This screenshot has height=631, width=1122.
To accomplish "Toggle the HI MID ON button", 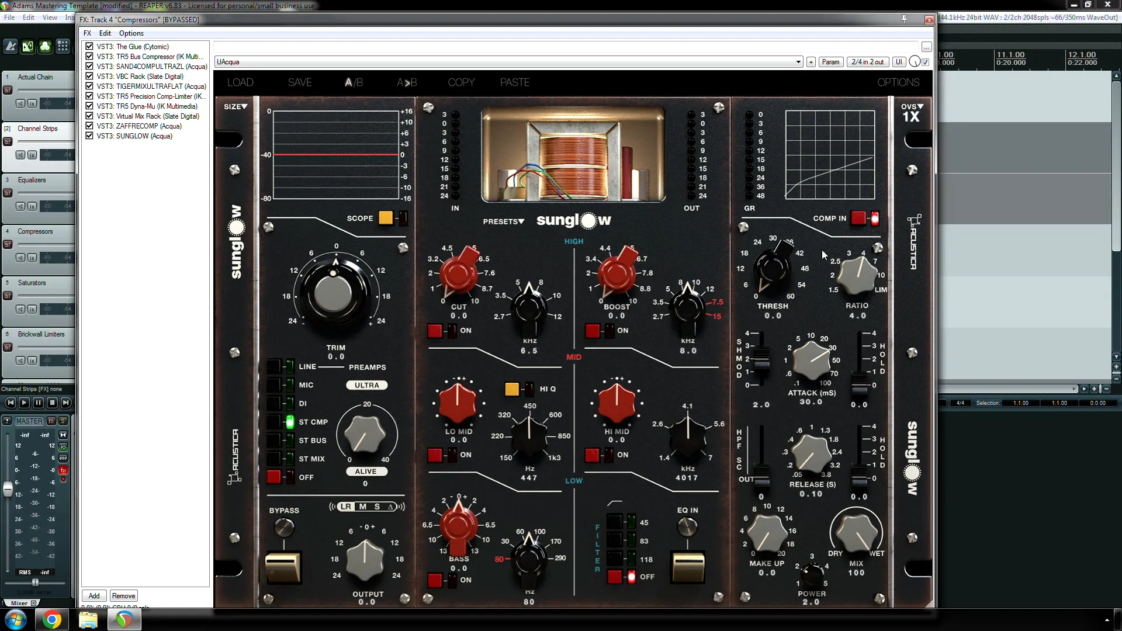I will 593,455.
